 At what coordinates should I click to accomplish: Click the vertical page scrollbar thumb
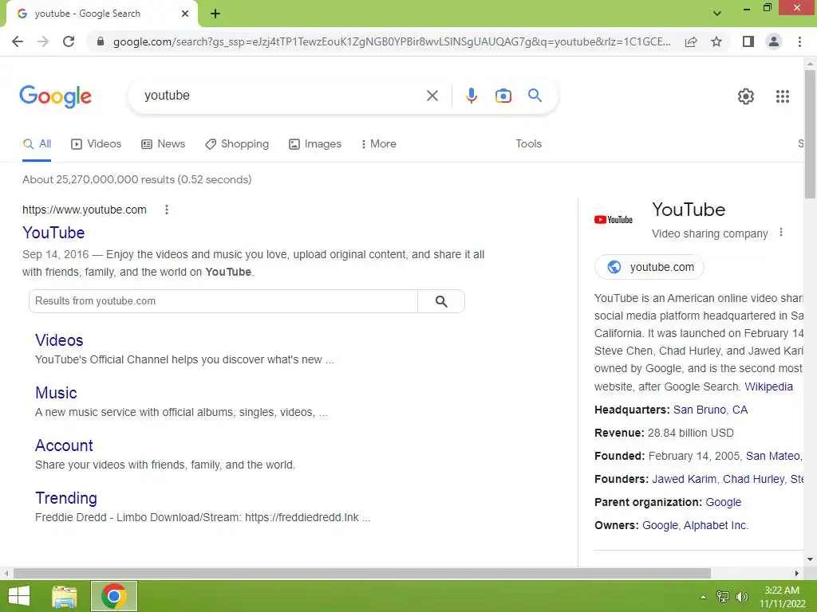tap(810, 134)
